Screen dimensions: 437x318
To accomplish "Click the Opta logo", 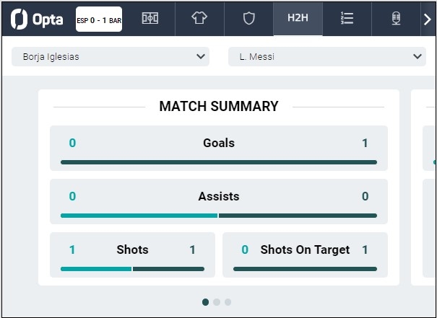I will [37, 19].
